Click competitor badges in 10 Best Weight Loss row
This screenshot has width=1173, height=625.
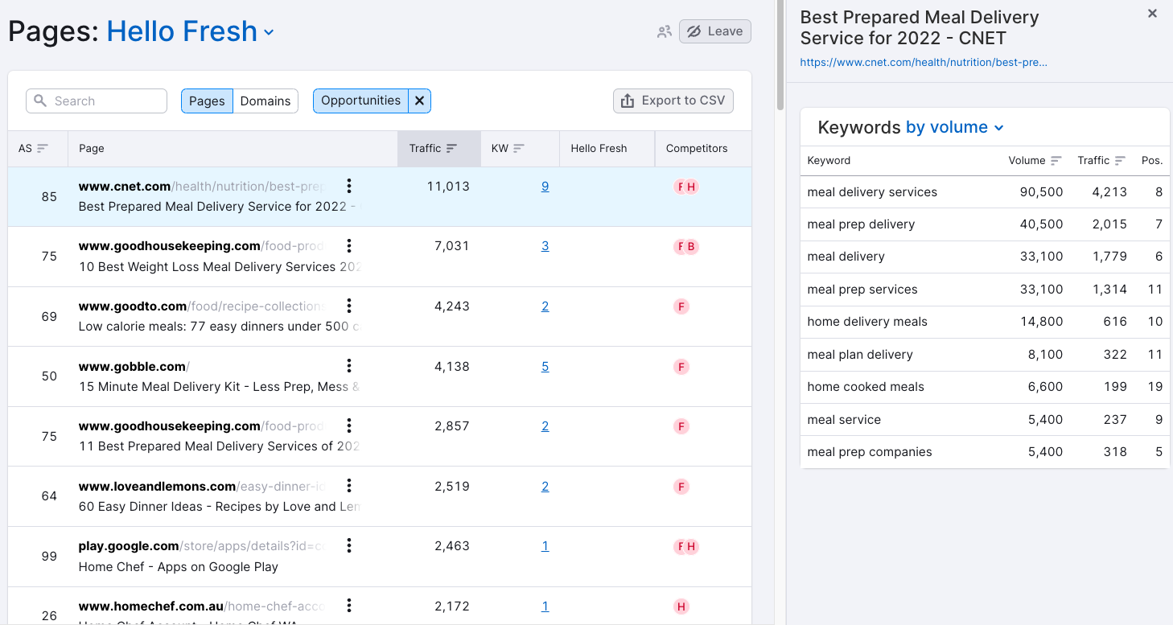(686, 247)
